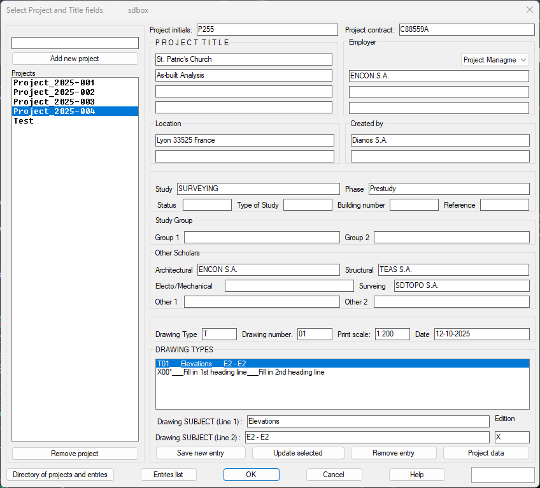Screen dimensions: 540x488
Task: Click the Building number field
Action: tap(414, 205)
